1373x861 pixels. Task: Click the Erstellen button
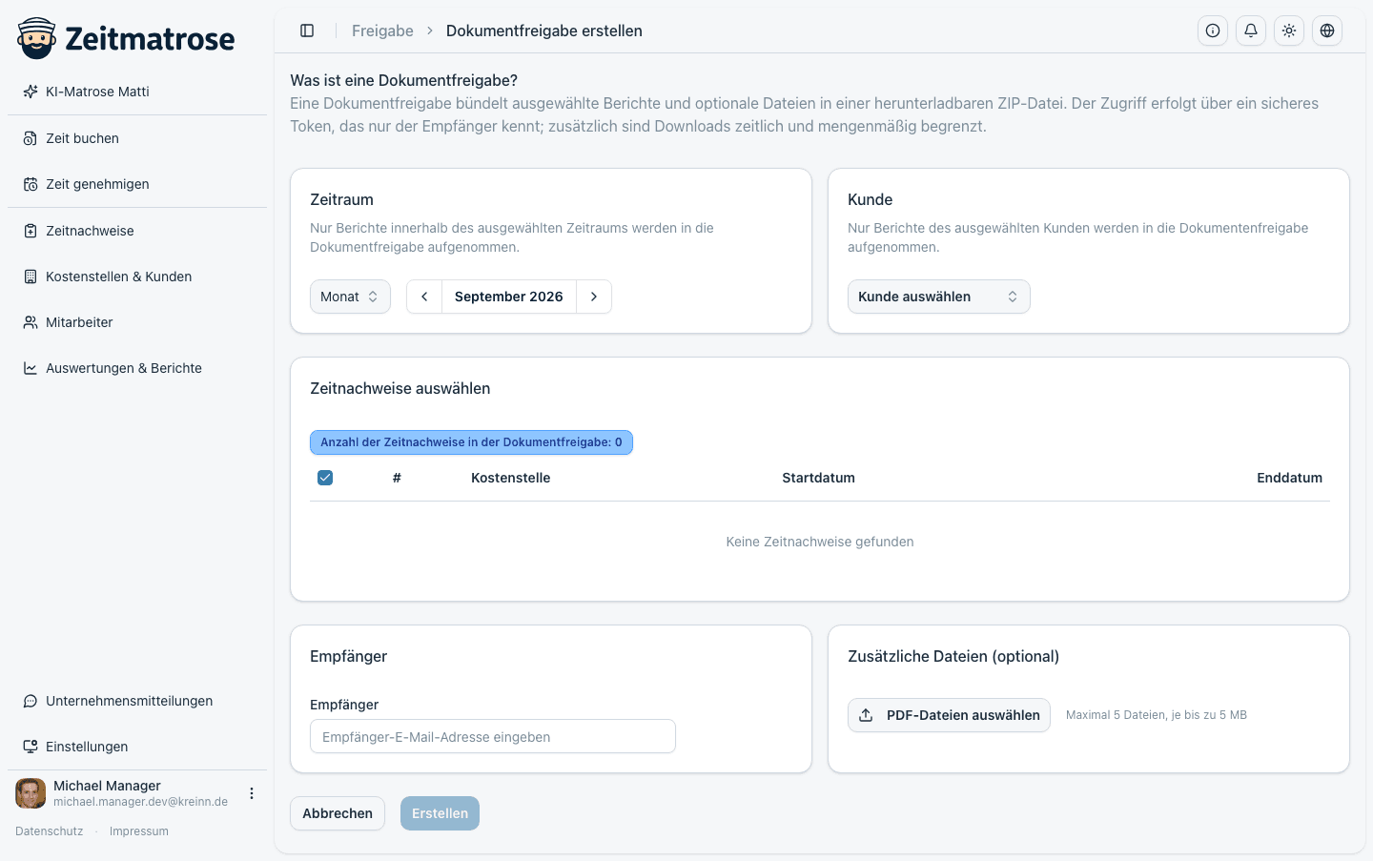tap(440, 813)
